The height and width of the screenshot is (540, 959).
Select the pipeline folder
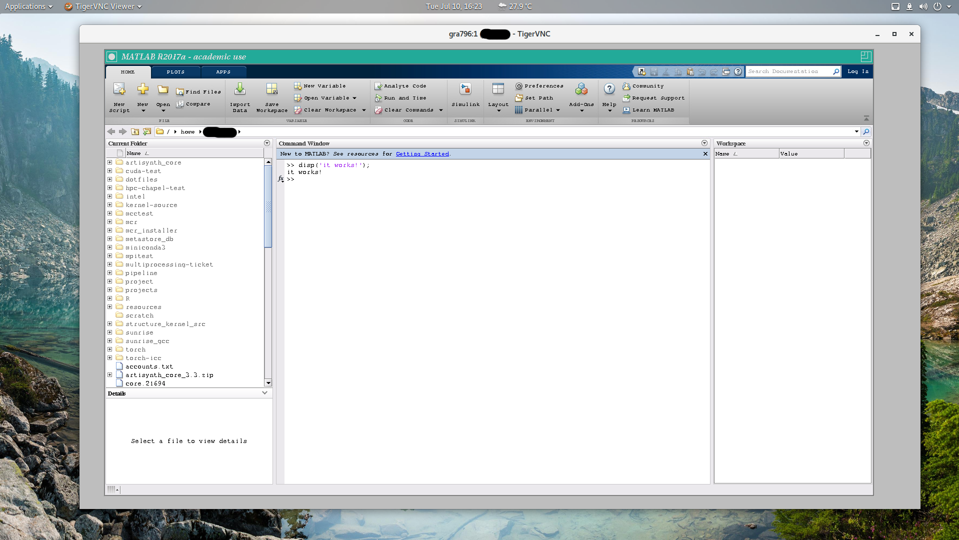coord(141,273)
